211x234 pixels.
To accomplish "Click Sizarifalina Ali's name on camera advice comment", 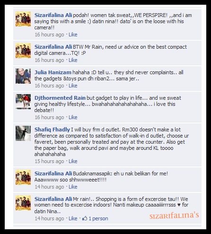I will click(53, 47).
